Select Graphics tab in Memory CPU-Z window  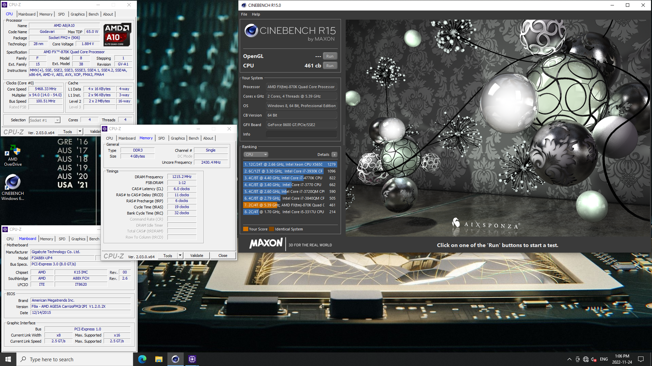(178, 138)
